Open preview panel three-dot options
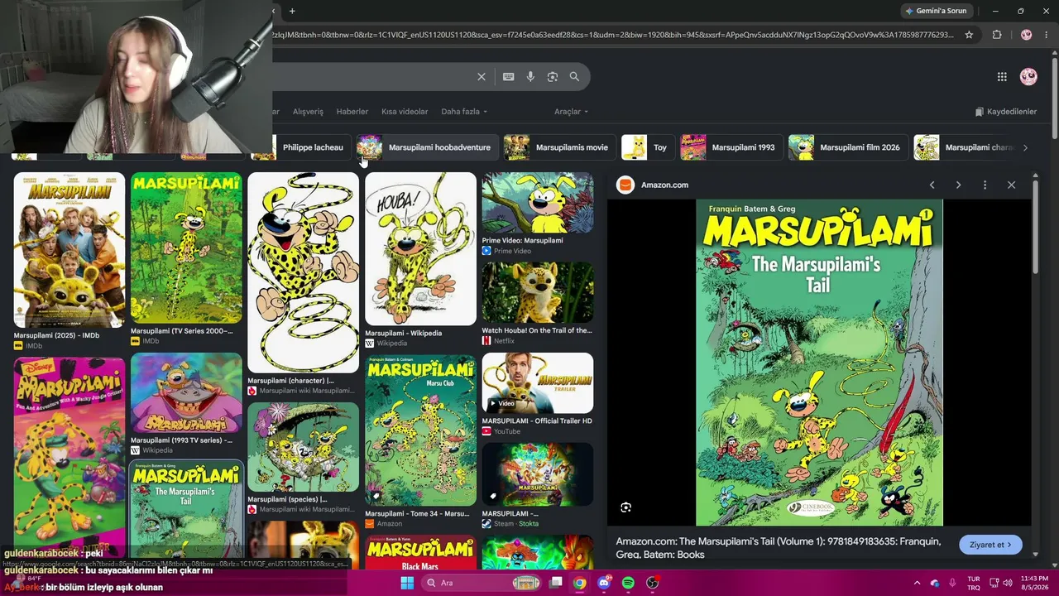The height and width of the screenshot is (596, 1059). [x=985, y=185]
